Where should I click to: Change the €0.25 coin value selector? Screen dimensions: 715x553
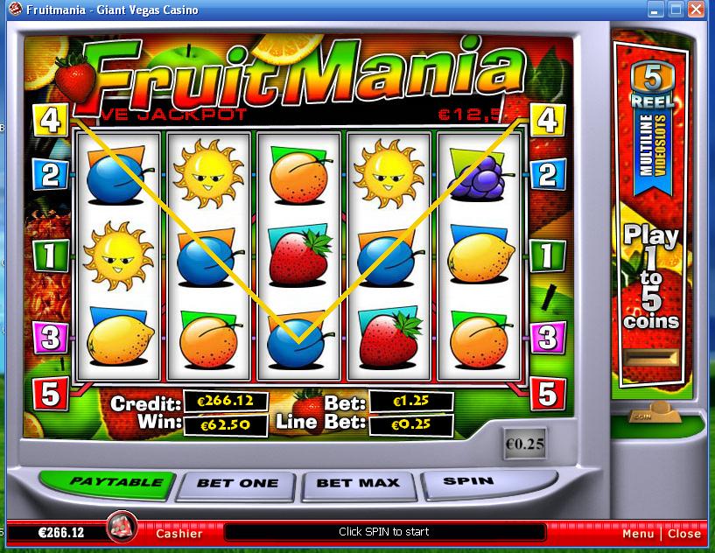(x=525, y=444)
